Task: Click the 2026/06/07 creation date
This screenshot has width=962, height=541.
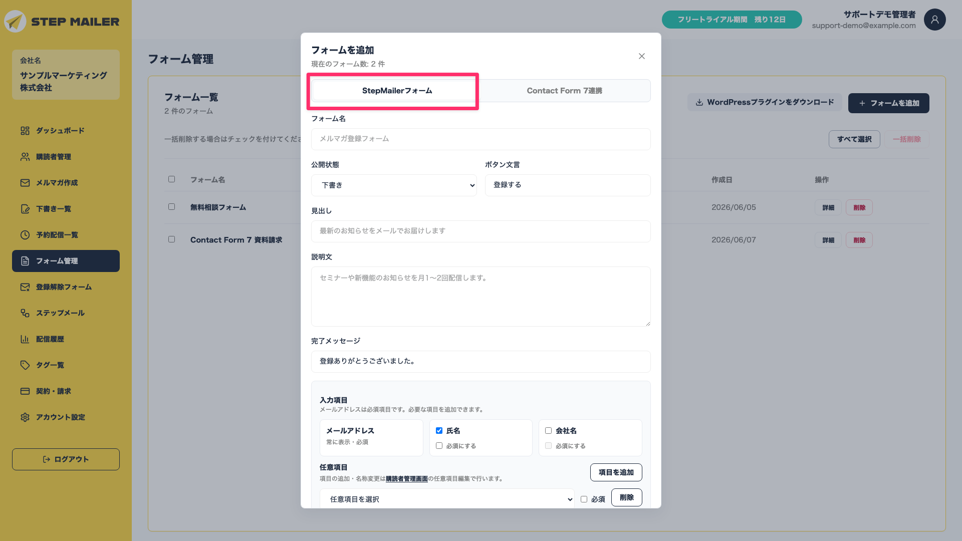Action: tap(734, 240)
